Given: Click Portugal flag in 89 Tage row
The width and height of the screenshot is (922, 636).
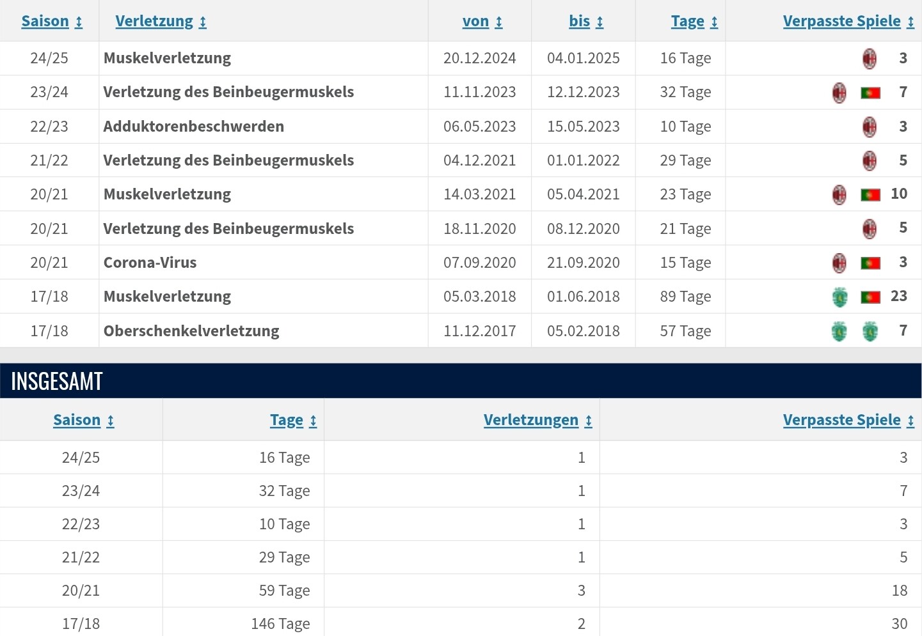Looking at the screenshot, I should tap(870, 297).
